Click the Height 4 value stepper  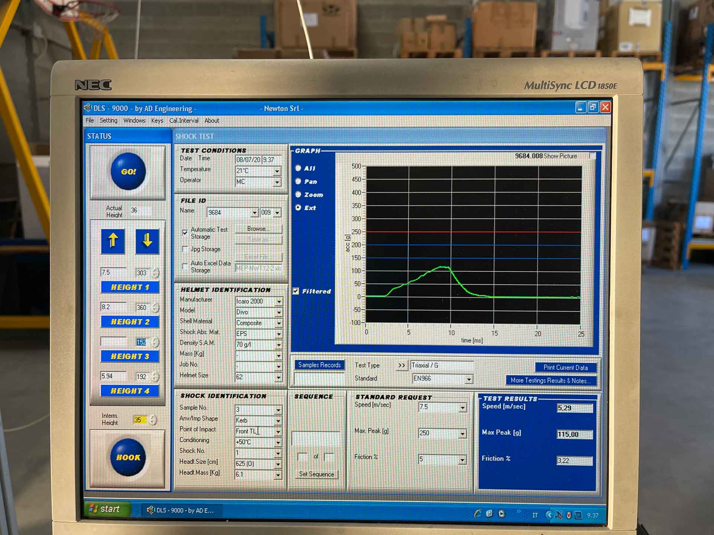coord(155,376)
